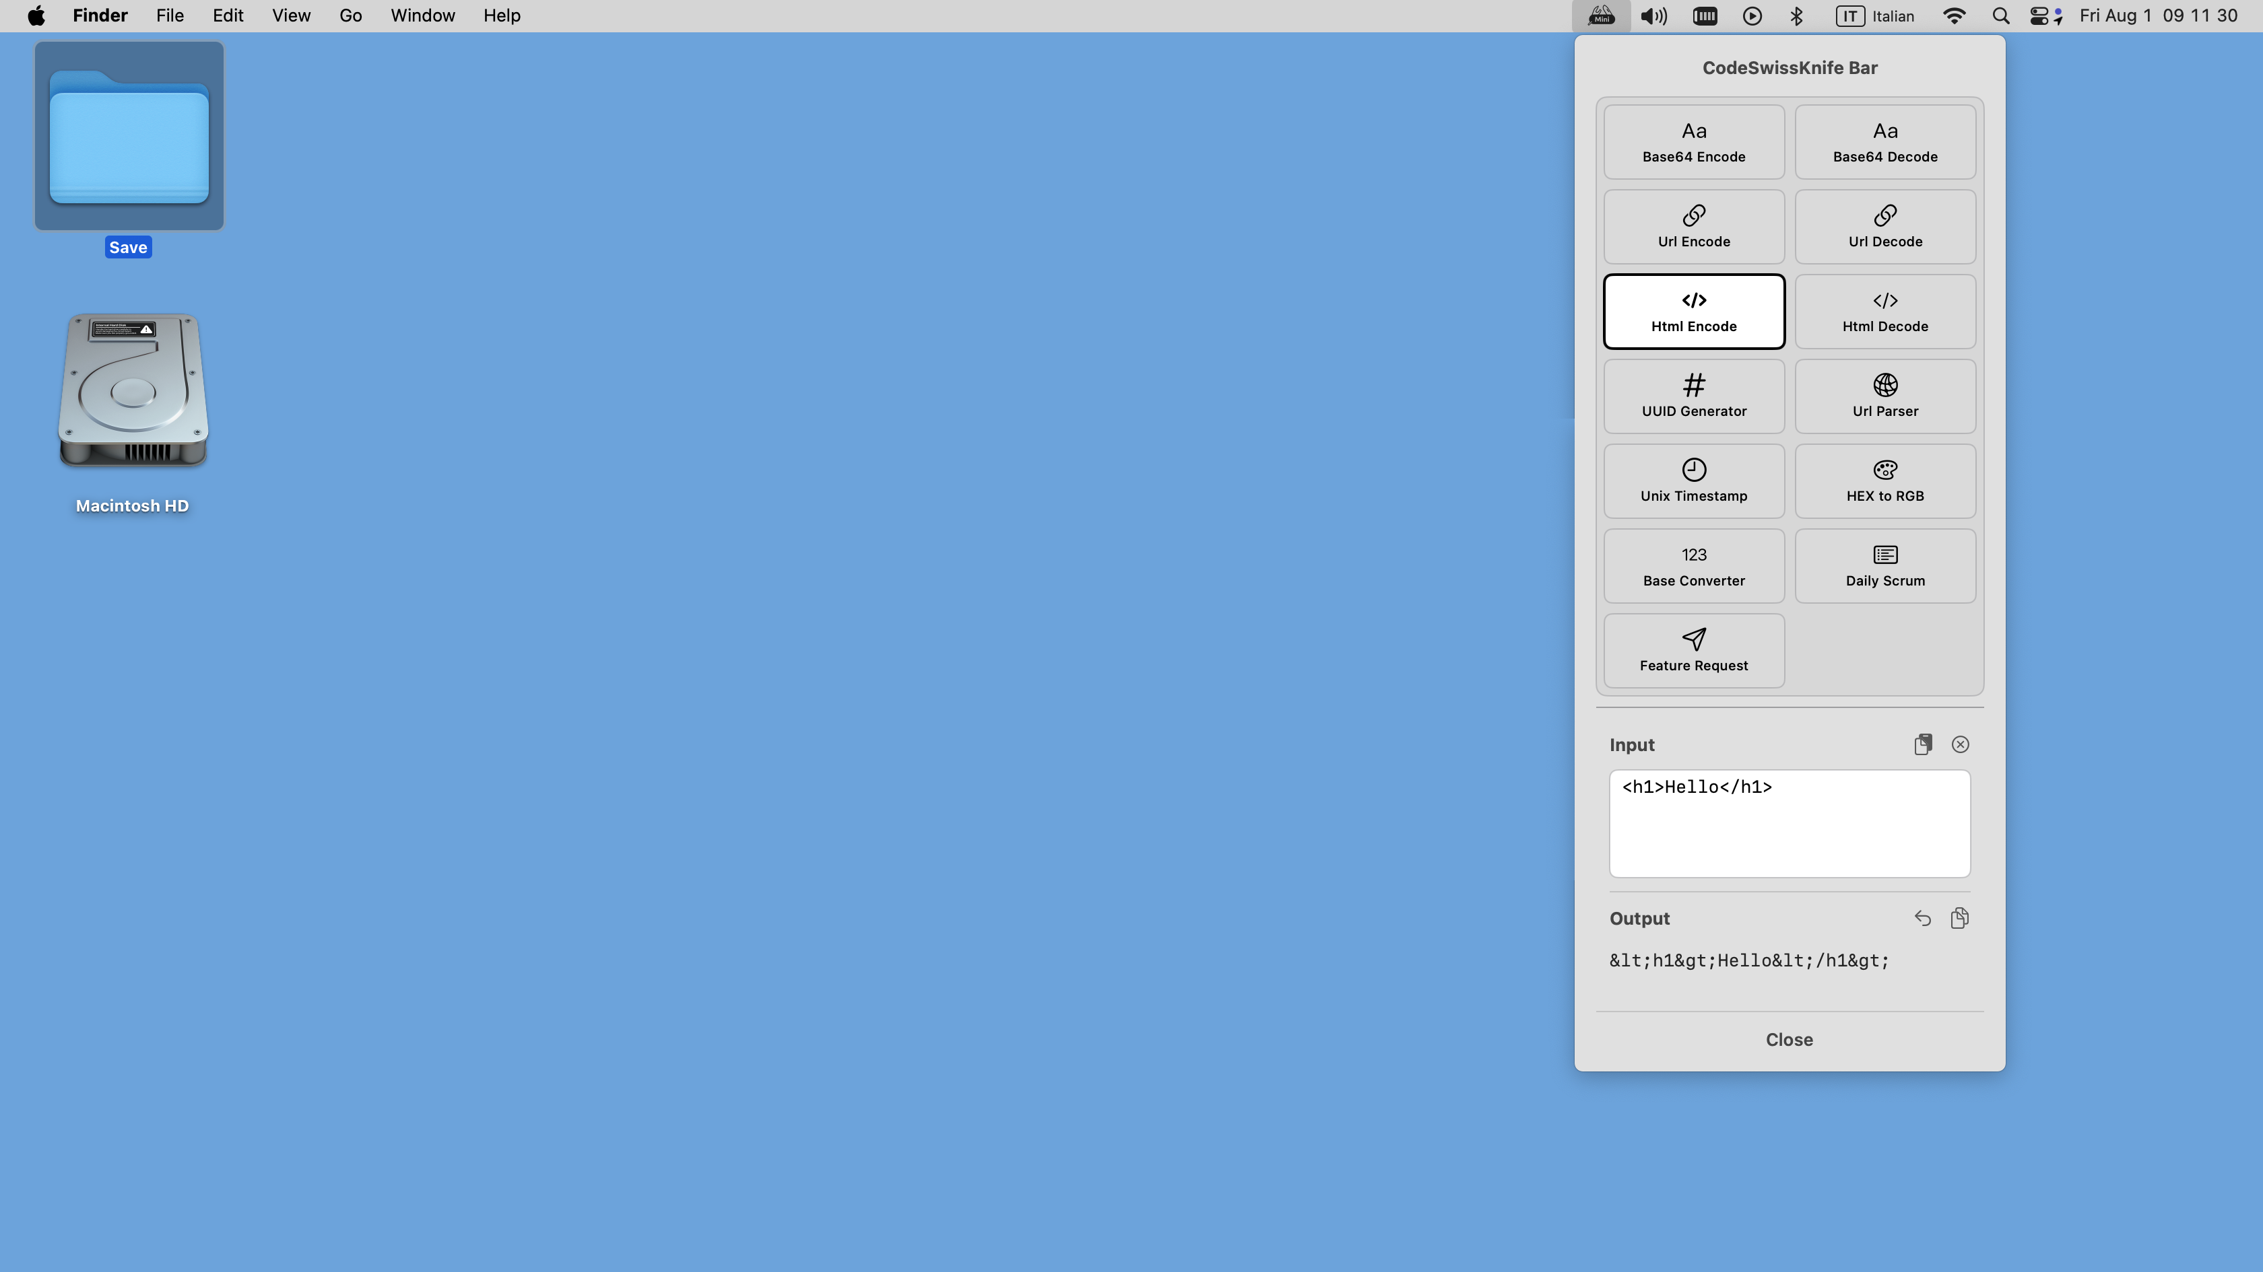The image size is (2263, 1272).
Task: Open the Now Playing menu bar icon
Action: coord(1752,15)
